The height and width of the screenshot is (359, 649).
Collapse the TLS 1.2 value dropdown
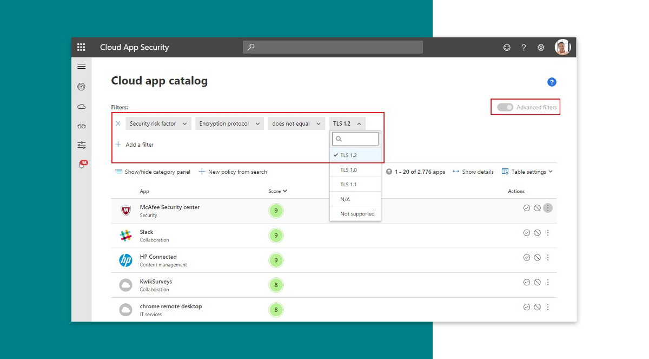pyautogui.click(x=347, y=123)
